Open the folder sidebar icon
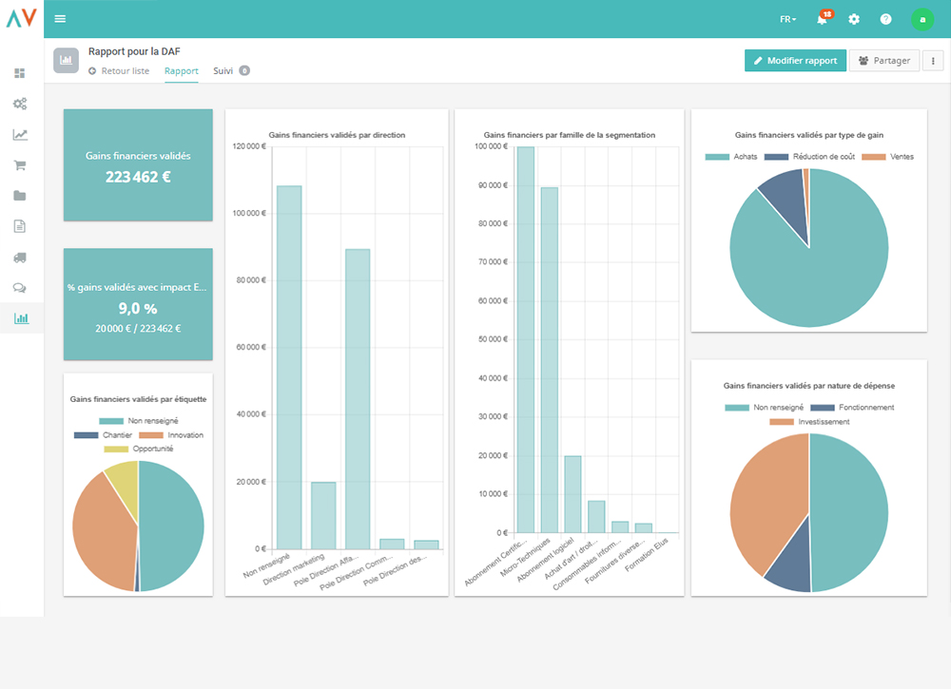The height and width of the screenshot is (689, 951). [20, 195]
